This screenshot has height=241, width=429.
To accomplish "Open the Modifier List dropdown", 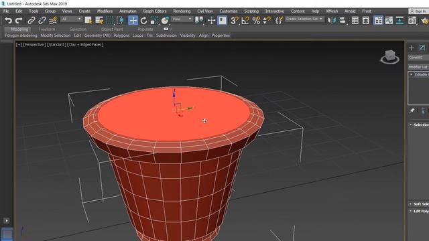I will tap(418, 67).
